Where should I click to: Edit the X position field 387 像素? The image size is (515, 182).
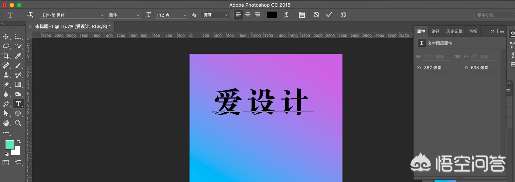[x=437, y=68]
